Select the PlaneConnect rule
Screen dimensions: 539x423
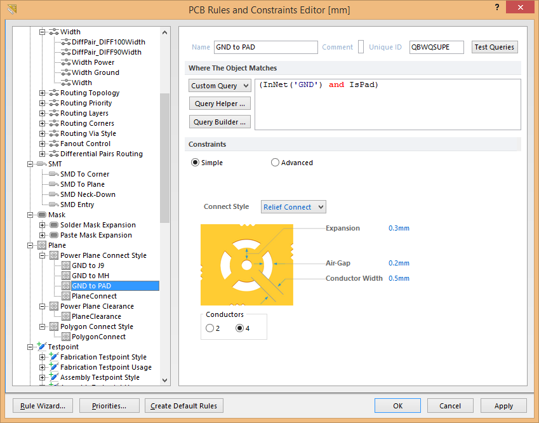point(94,296)
